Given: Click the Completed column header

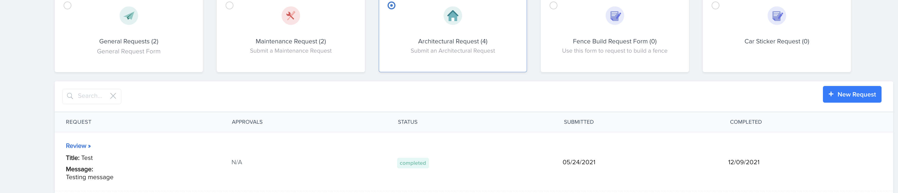Looking at the screenshot, I should [x=745, y=122].
